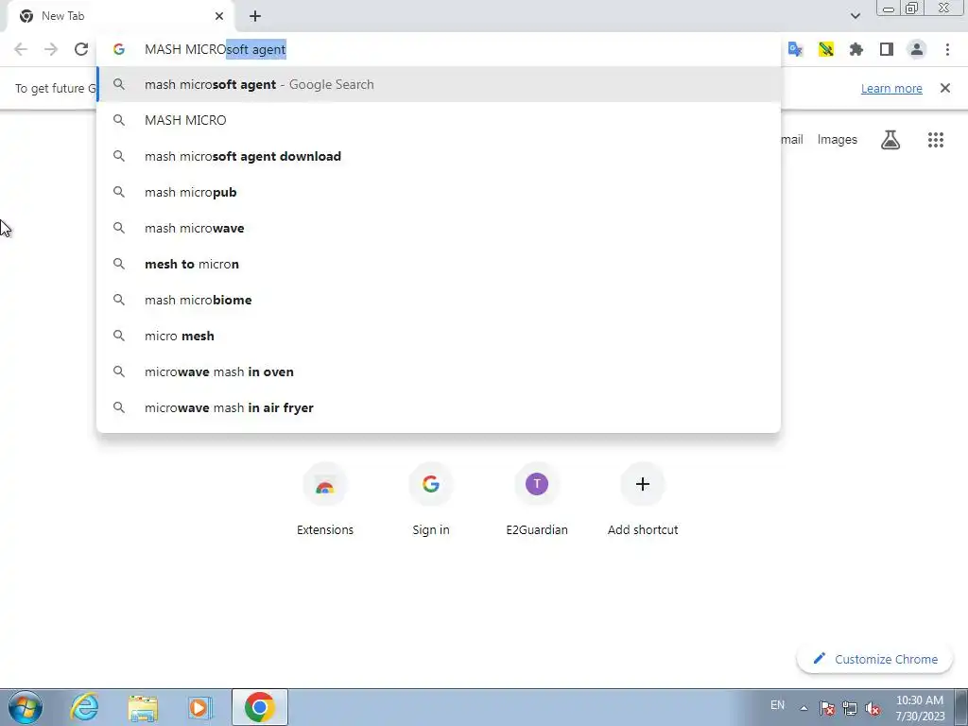968x726 pixels.
Task: Click the yellow highlighter extension icon
Action: click(x=825, y=49)
